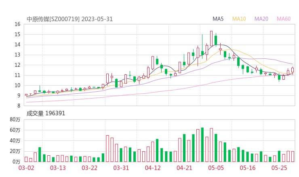The image size is (299, 177).
Task: Click the 04-12 date axis label
Action: click(153, 168)
